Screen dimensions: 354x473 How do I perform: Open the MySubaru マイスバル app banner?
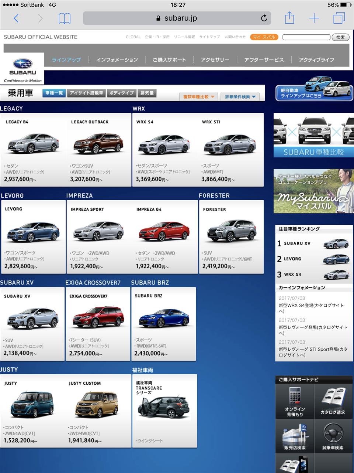[x=314, y=191]
